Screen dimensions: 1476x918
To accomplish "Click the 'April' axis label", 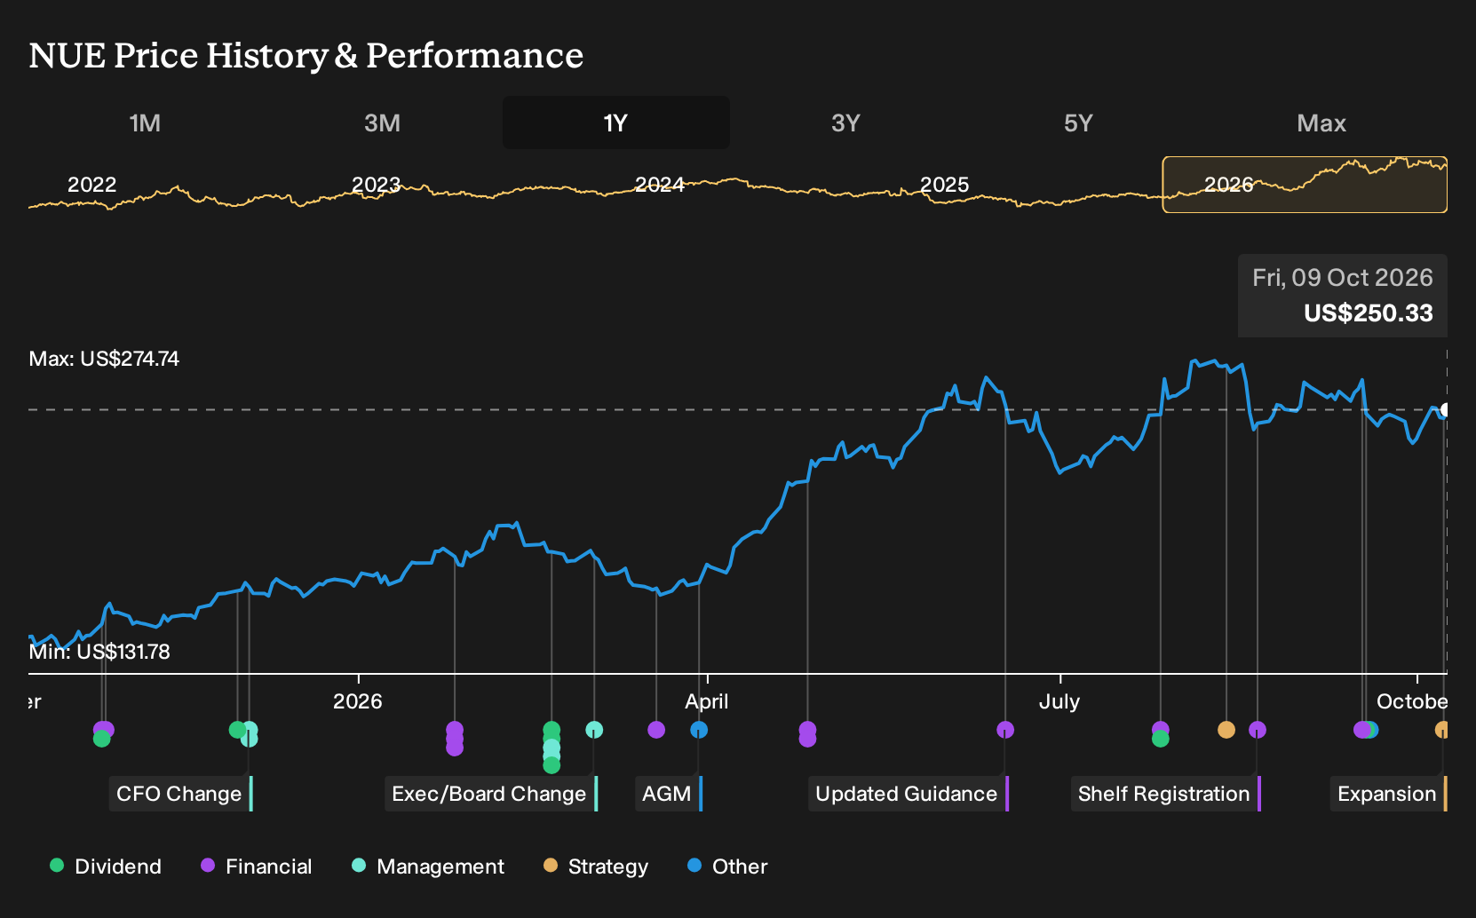I will pyautogui.click(x=707, y=701).
